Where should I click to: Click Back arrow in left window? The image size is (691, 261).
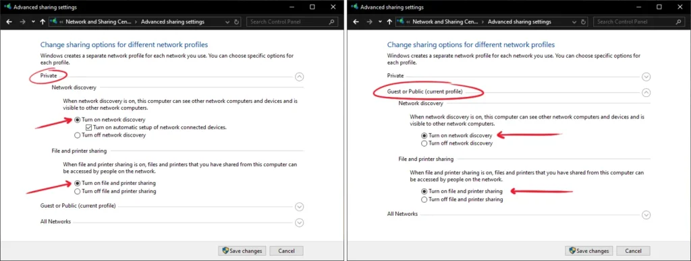coord(9,22)
